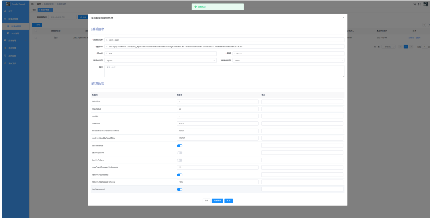This screenshot has width=430, height=218.
Task: Click the password input field
Action: point(289,53)
